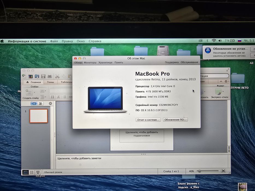This screenshot has height=191, width=255.
Task: Switch slide pane to thumbnails view
Action: 34,103
